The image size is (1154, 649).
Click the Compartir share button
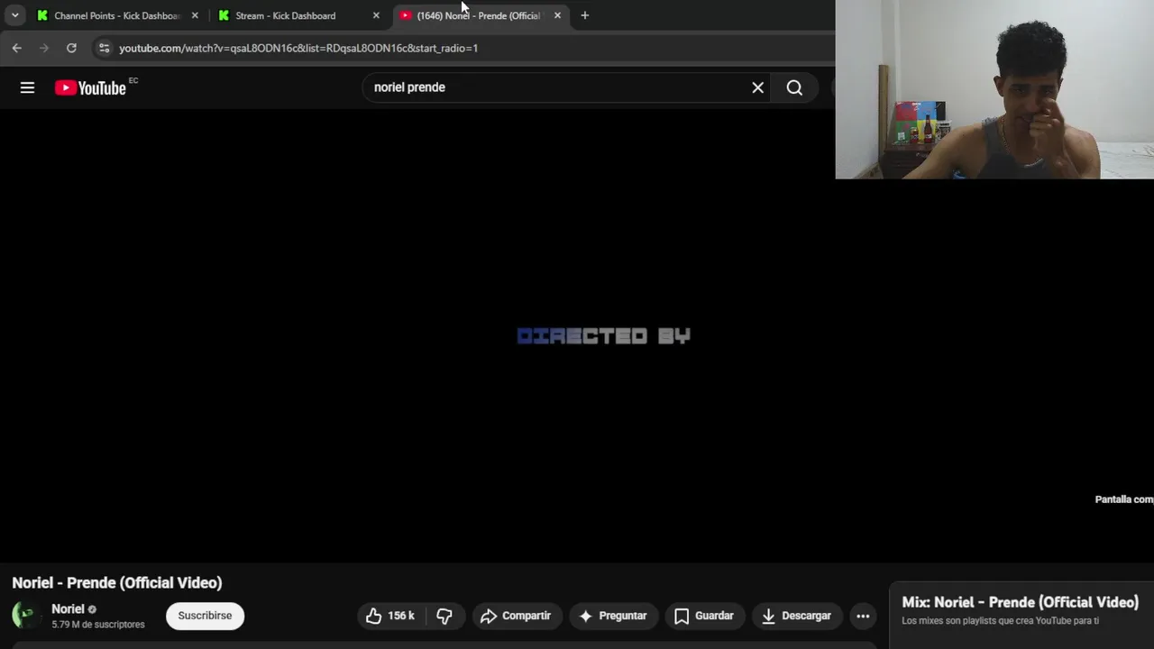pyautogui.click(x=517, y=616)
